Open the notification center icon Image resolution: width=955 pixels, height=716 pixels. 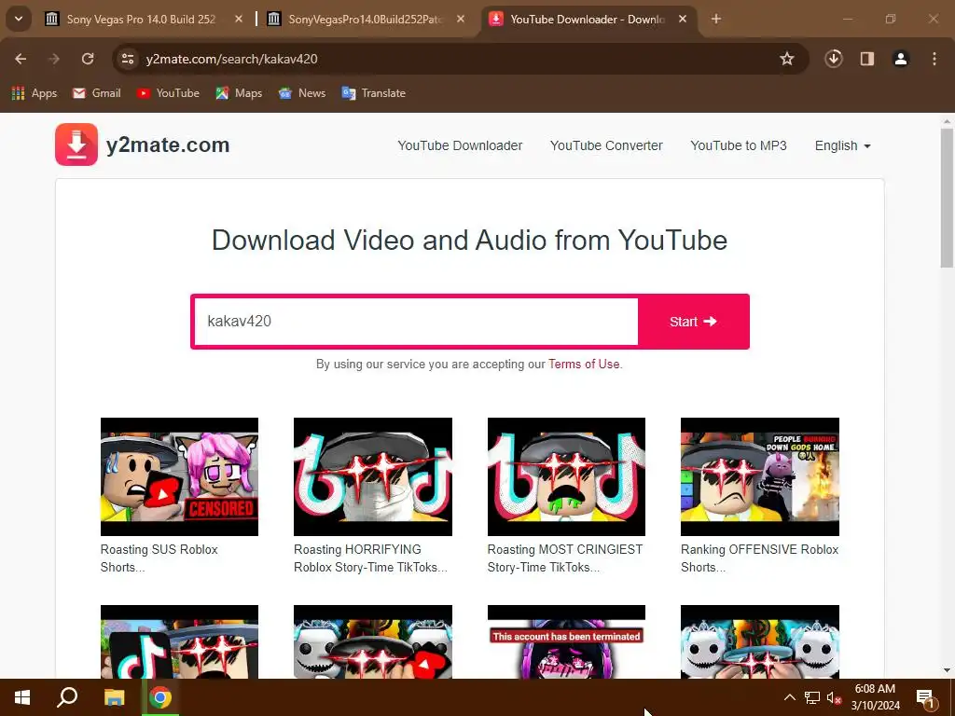[925, 697]
